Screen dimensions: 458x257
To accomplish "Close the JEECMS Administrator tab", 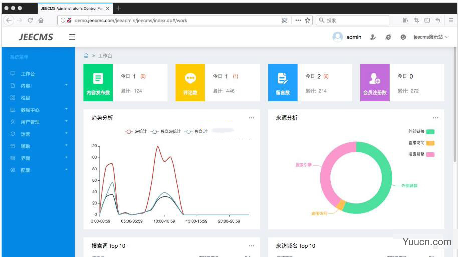I will tap(108, 8).
